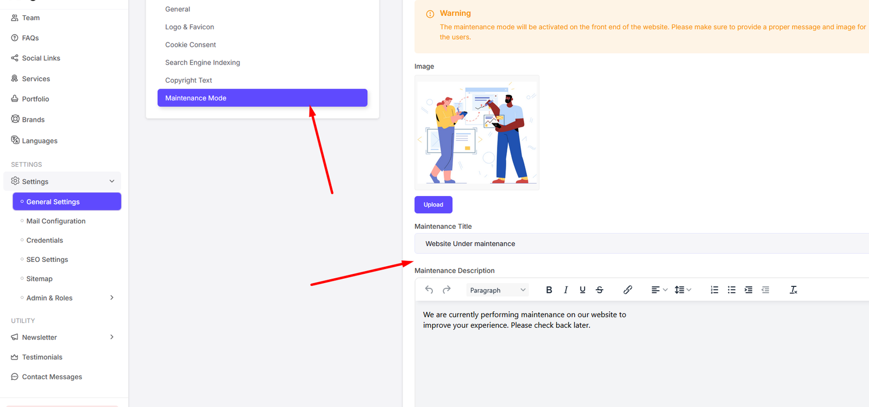Insert a numbered list
Image resolution: width=869 pixels, height=407 pixels.
point(714,290)
